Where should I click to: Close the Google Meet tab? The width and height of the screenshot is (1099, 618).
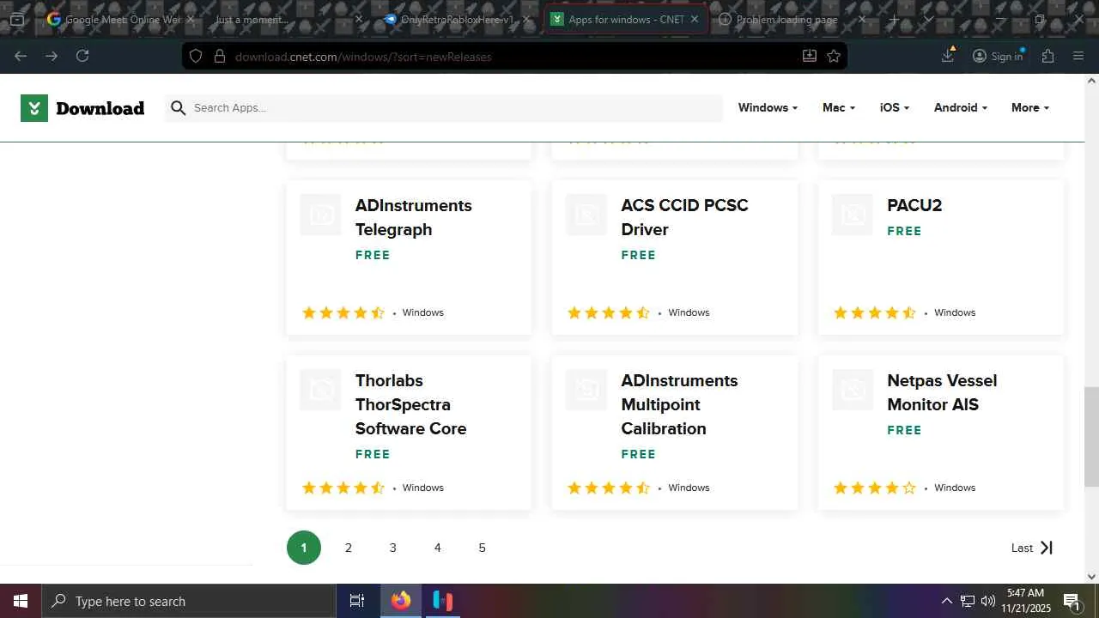point(191,19)
